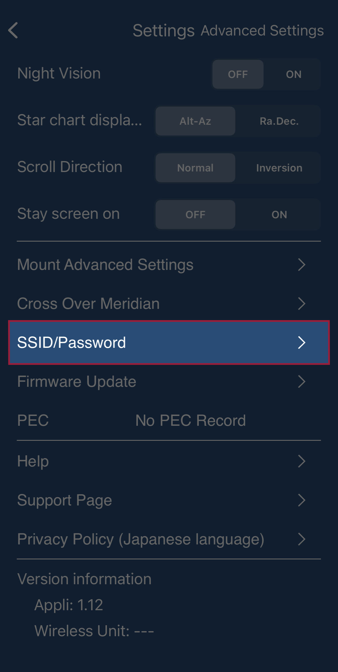Viewport: 338px width, 672px height.
Task: Open Firmware Update page
Action: point(77,382)
